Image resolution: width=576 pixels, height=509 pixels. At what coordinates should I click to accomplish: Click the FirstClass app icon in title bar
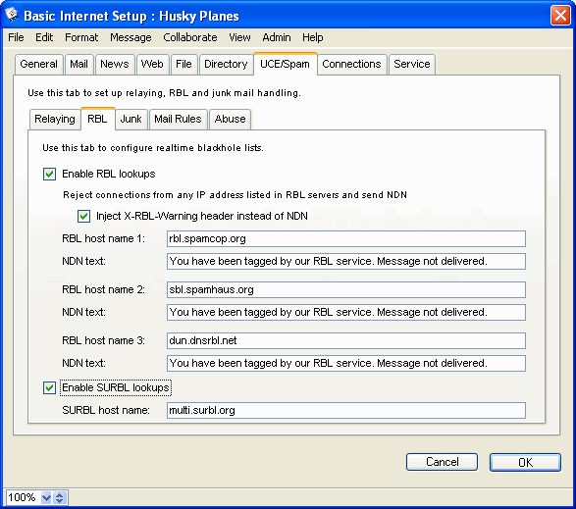pyautogui.click(x=12, y=15)
